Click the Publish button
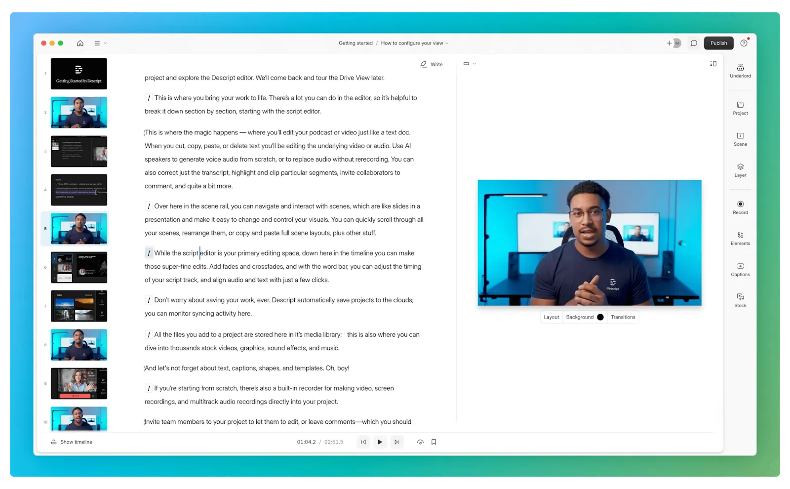The height and width of the screenshot is (489, 790). [718, 43]
